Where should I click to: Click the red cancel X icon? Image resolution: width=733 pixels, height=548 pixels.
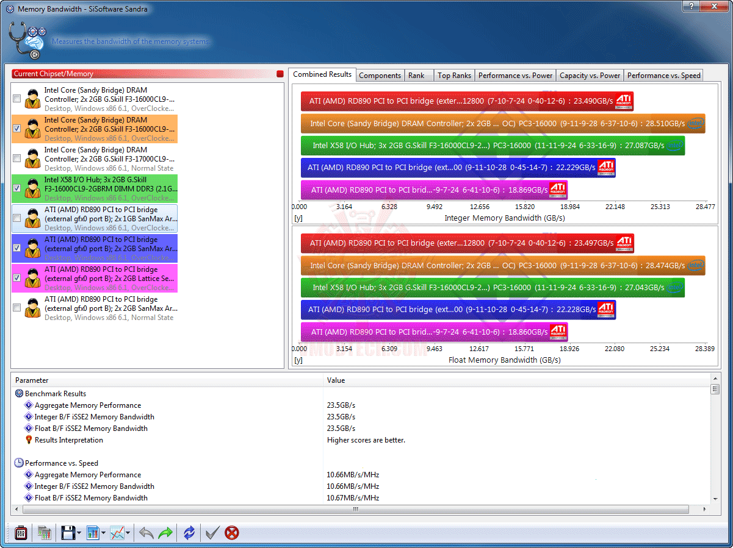[x=232, y=533]
